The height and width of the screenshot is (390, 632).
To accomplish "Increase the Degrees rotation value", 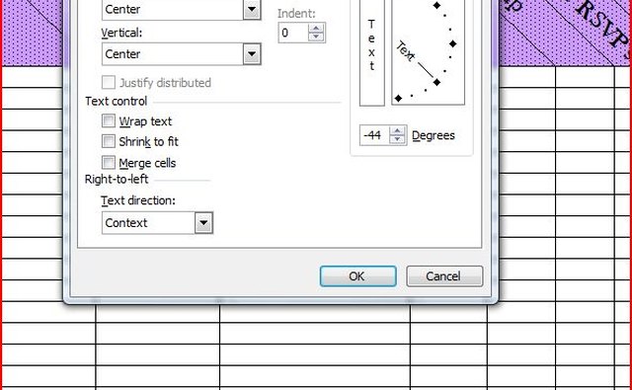I will [397, 131].
